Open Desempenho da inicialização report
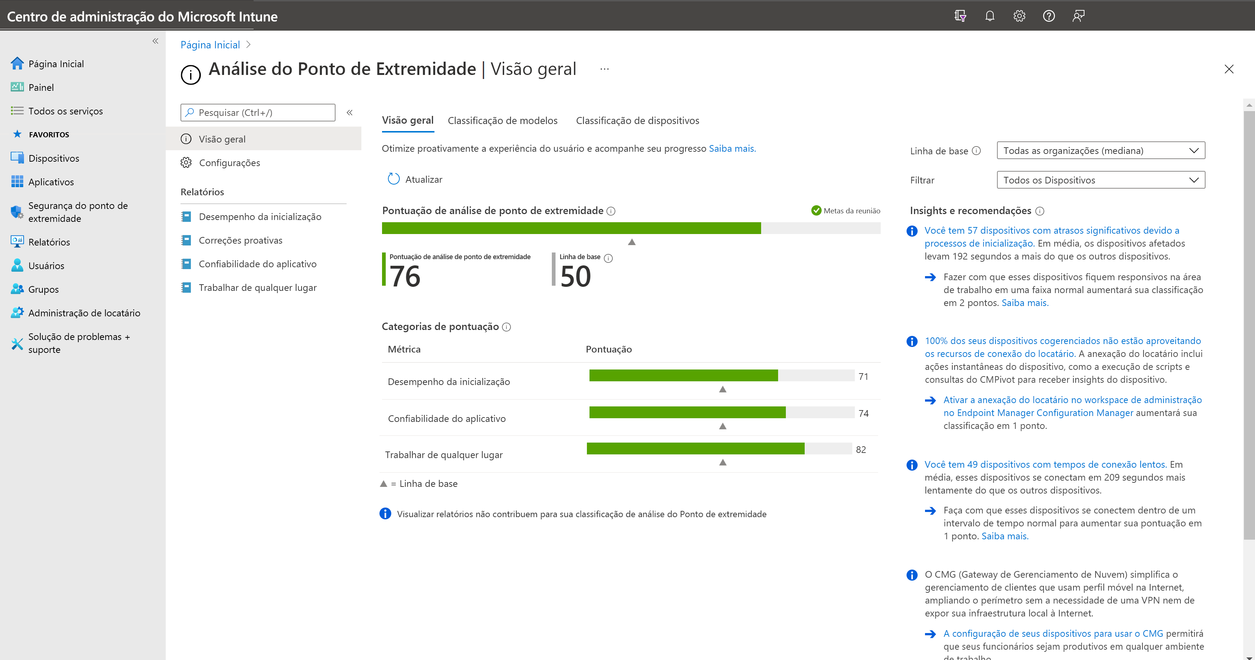This screenshot has width=1255, height=660. pyautogui.click(x=259, y=217)
